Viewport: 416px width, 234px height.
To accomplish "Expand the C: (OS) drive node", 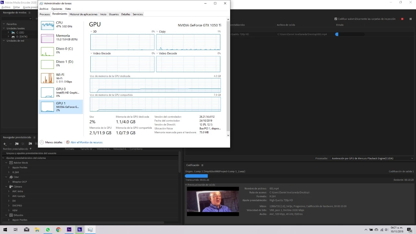I will 9,32.
